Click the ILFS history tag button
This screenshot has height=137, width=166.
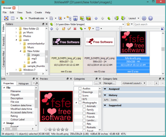(x=106, y=100)
